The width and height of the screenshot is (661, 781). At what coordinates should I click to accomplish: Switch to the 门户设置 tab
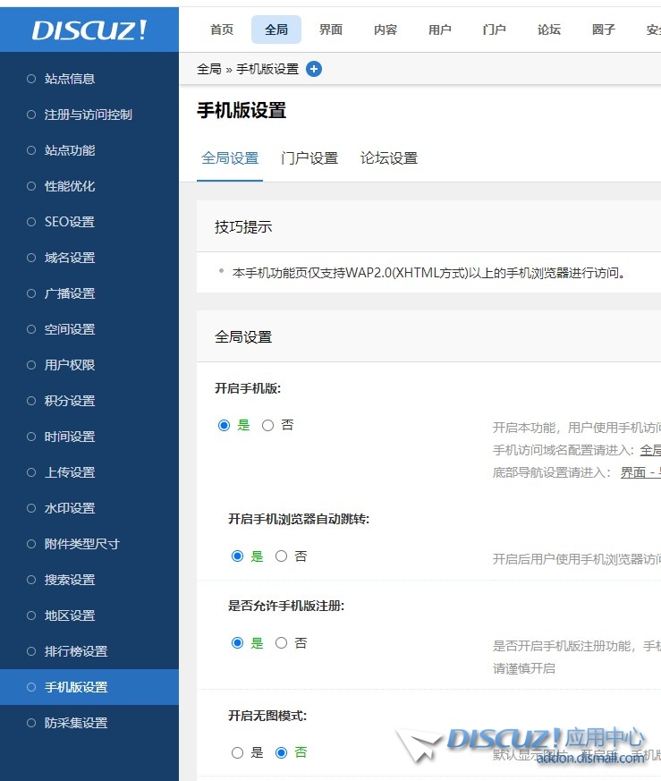coord(309,158)
